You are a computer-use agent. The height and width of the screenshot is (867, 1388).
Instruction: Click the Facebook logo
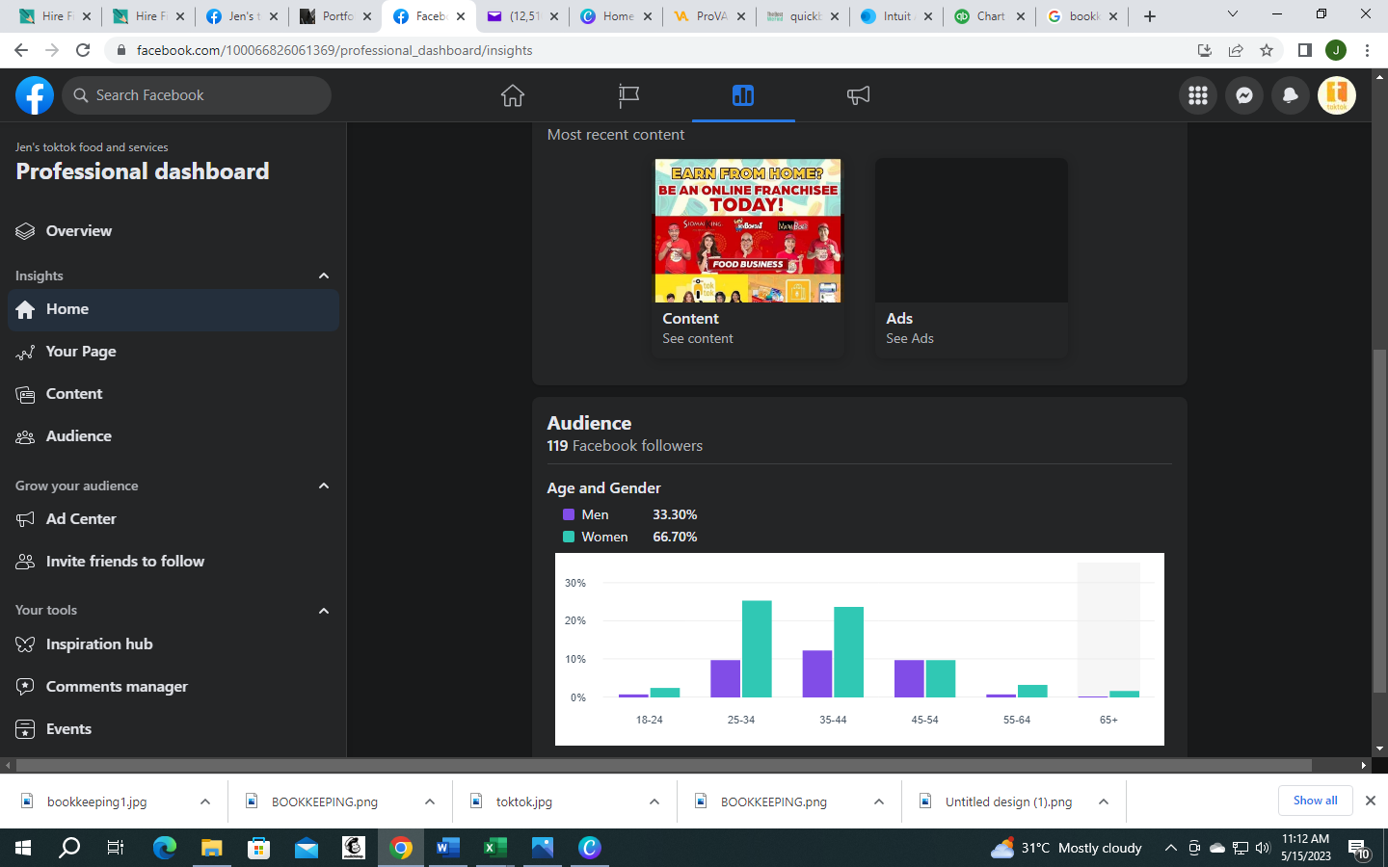pos(35,95)
